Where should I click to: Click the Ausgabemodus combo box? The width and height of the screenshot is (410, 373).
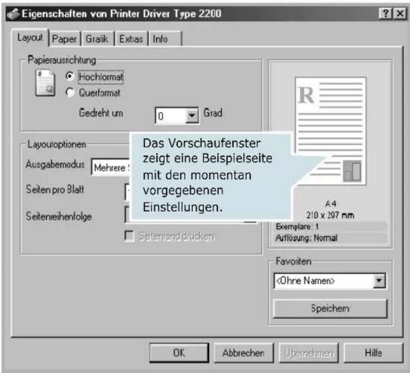pos(111,168)
